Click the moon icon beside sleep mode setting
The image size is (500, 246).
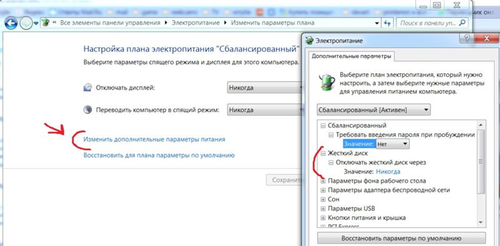click(x=87, y=110)
